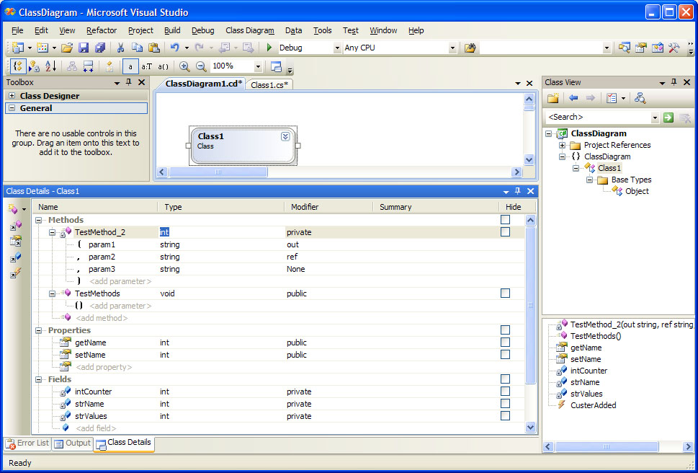Select the Object base type in Class View

click(x=637, y=191)
